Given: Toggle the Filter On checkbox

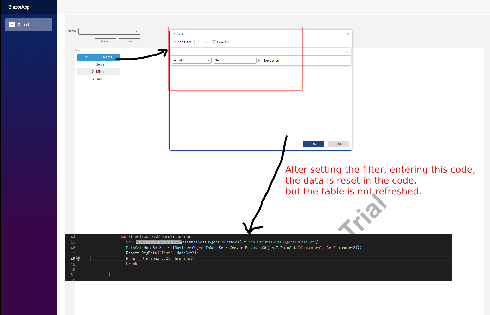Looking at the screenshot, I should click(214, 42).
